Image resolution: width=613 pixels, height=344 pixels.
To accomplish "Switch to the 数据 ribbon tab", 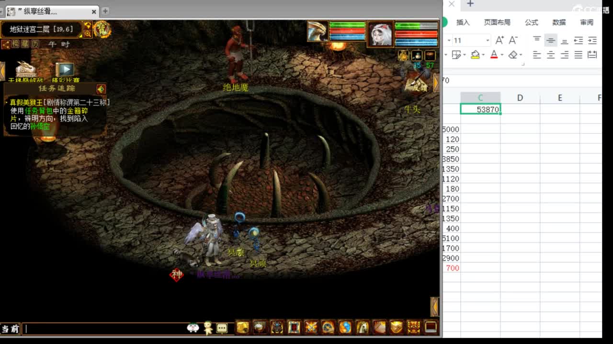I will (559, 22).
